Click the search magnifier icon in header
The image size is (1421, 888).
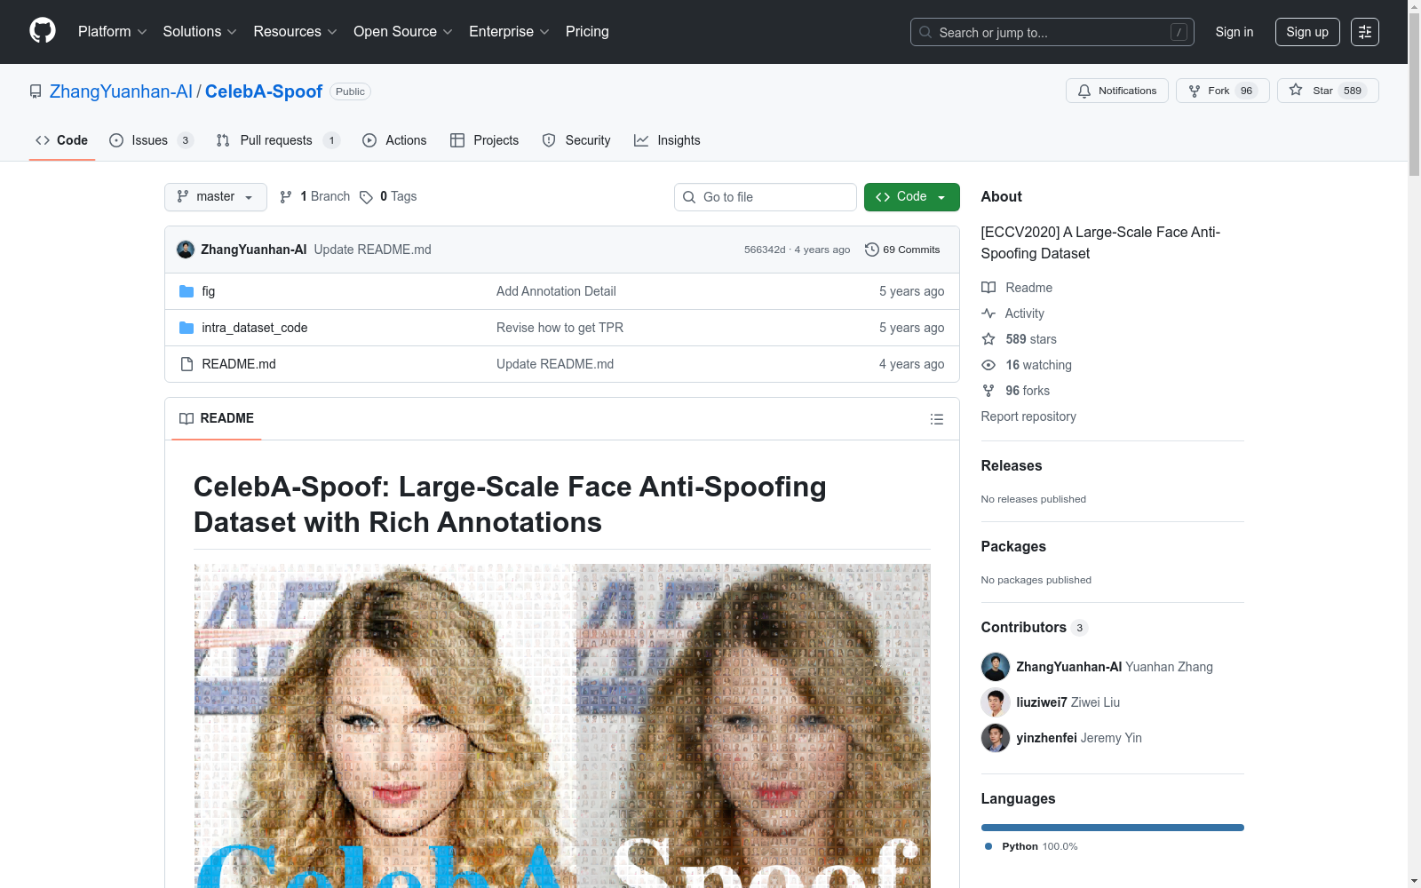click(925, 32)
